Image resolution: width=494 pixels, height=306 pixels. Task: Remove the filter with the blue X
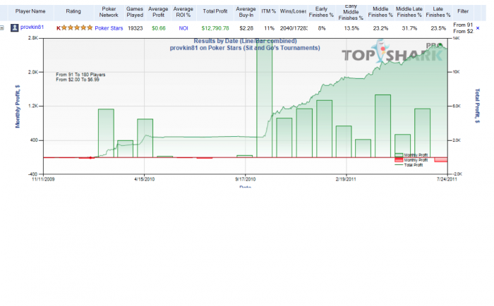point(478,28)
